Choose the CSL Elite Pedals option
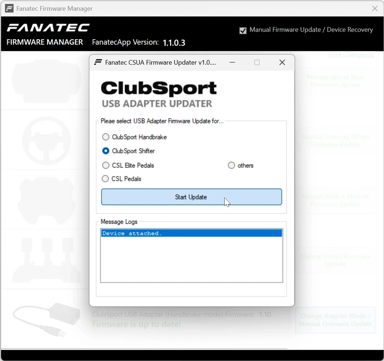384x361 pixels. coord(106,165)
